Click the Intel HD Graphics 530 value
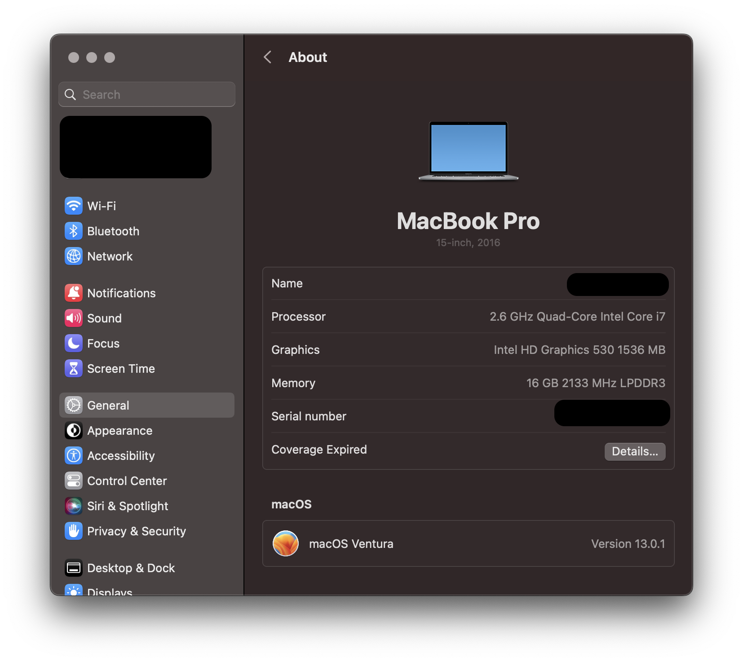 point(579,350)
